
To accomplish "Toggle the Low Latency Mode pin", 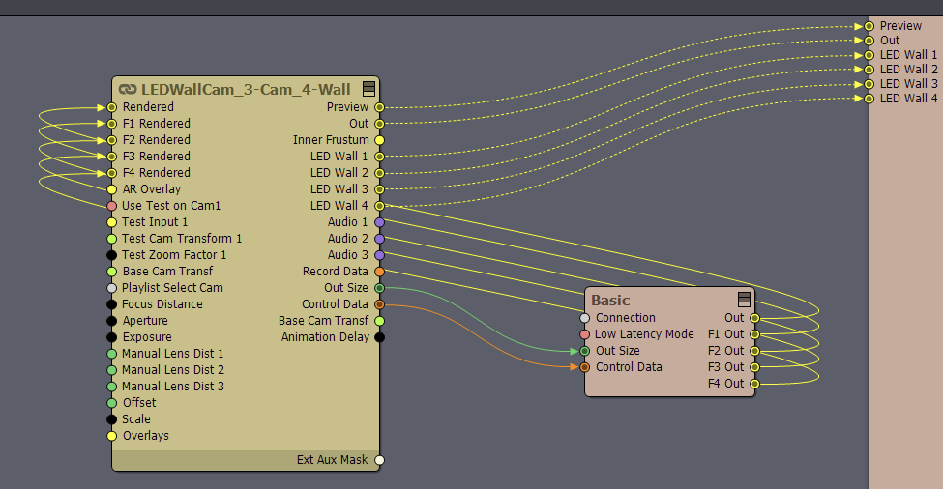I will pos(584,334).
